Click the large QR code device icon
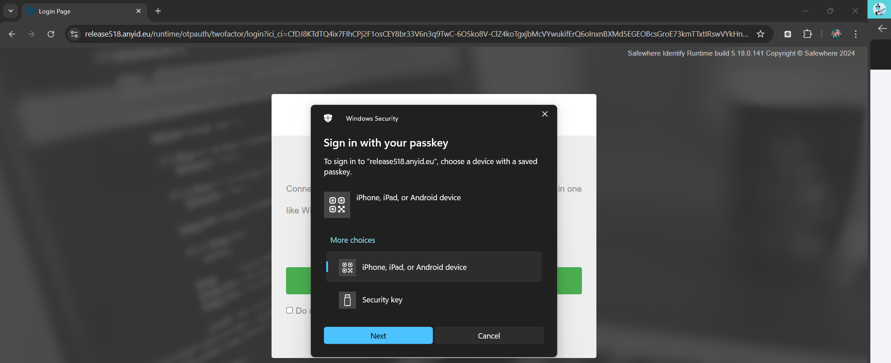Viewport: 891px width, 363px height. coord(337,205)
